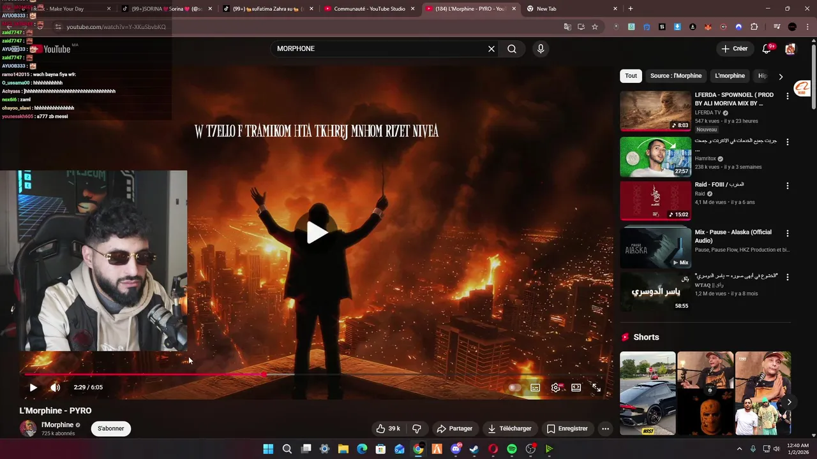The height and width of the screenshot is (459, 817).
Task: Show more filter chips with right arrow
Action: 781,76
